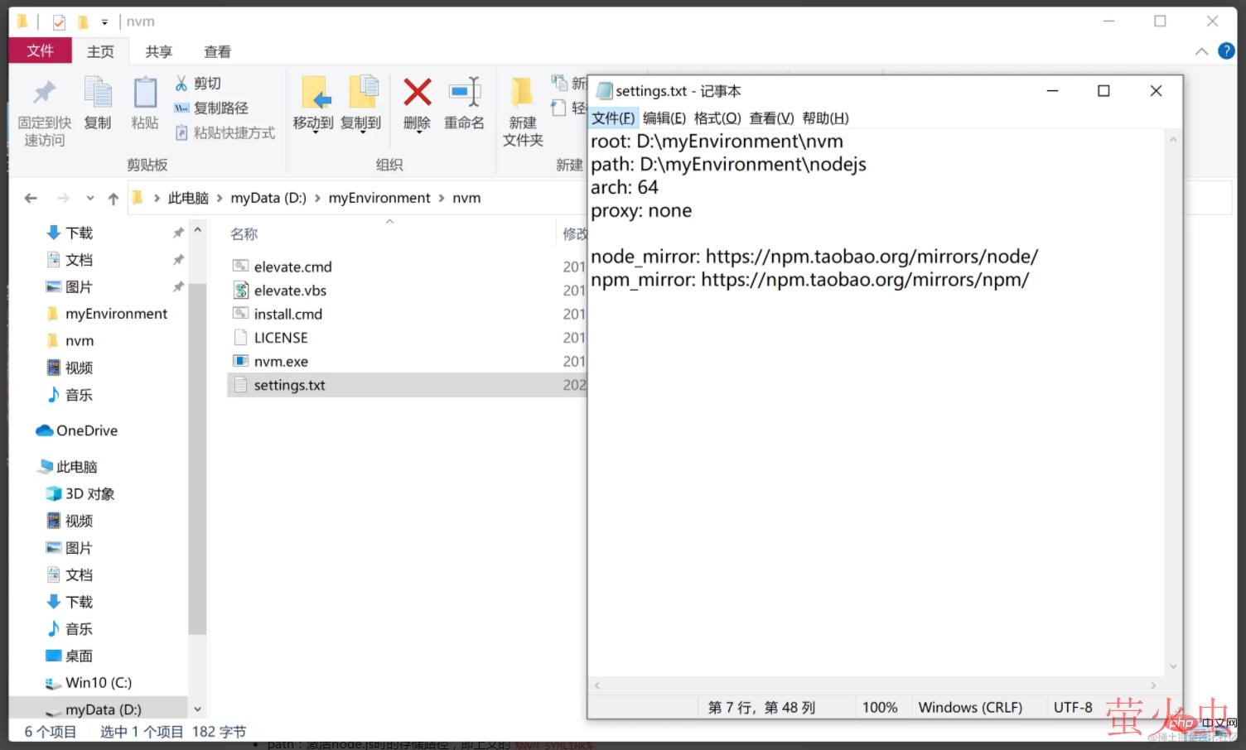Expand the Copy To dropdown
The image size is (1246, 750).
[361, 131]
